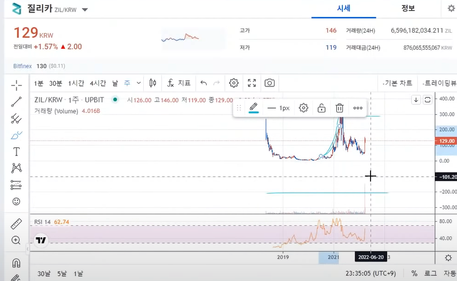The width and height of the screenshot is (457, 281).
Task: Open the 시세 tab
Action: (343, 9)
